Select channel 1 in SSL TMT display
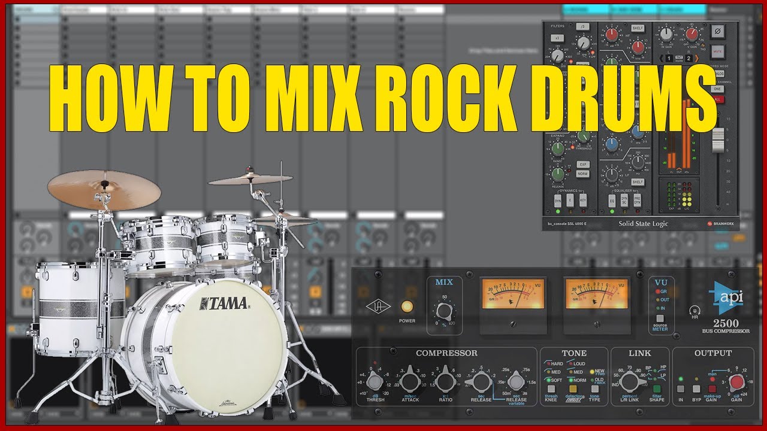The height and width of the screenshot is (431, 767). pos(669,58)
